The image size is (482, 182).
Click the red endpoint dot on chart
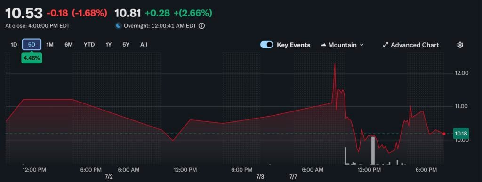coord(444,134)
